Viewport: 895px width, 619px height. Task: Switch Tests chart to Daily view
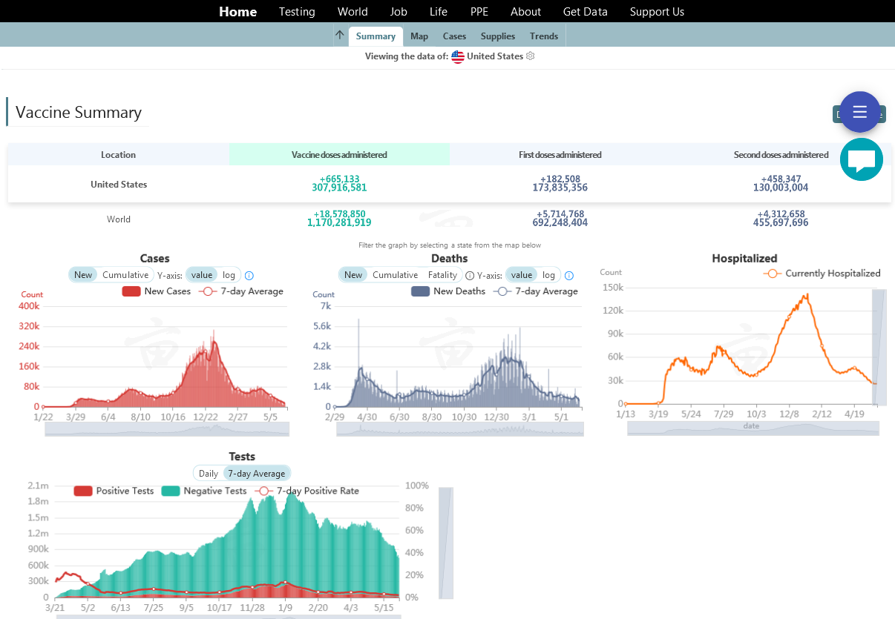[209, 474]
